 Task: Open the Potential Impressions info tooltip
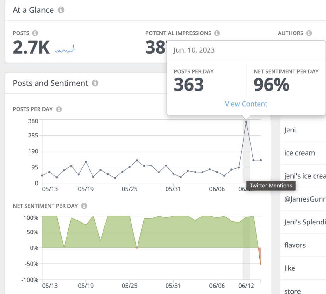coord(217,33)
